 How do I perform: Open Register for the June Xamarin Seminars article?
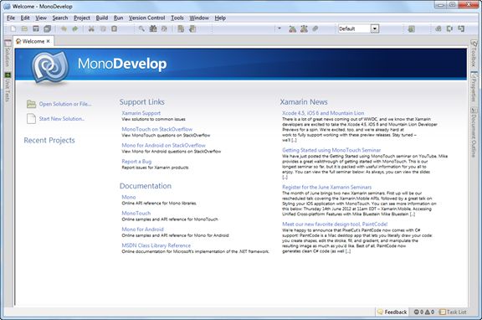coord(326,187)
